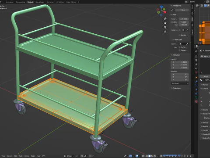Image resolution: width=210 pixels, height=158 pixels.
Task: Open the sidebar 3D-Print vertical tab
Action: point(192,32)
